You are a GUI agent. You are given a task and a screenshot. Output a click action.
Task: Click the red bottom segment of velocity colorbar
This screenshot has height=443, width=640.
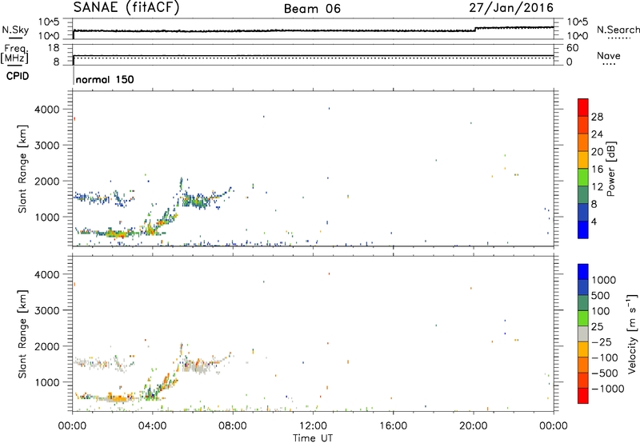[x=583, y=395]
